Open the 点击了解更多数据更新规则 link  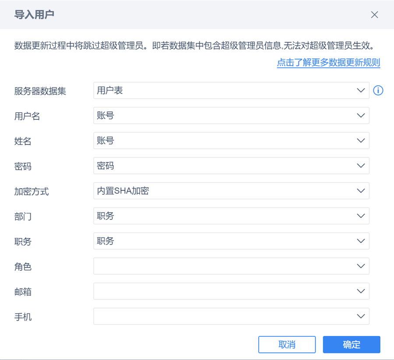click(x=328, y=63)
